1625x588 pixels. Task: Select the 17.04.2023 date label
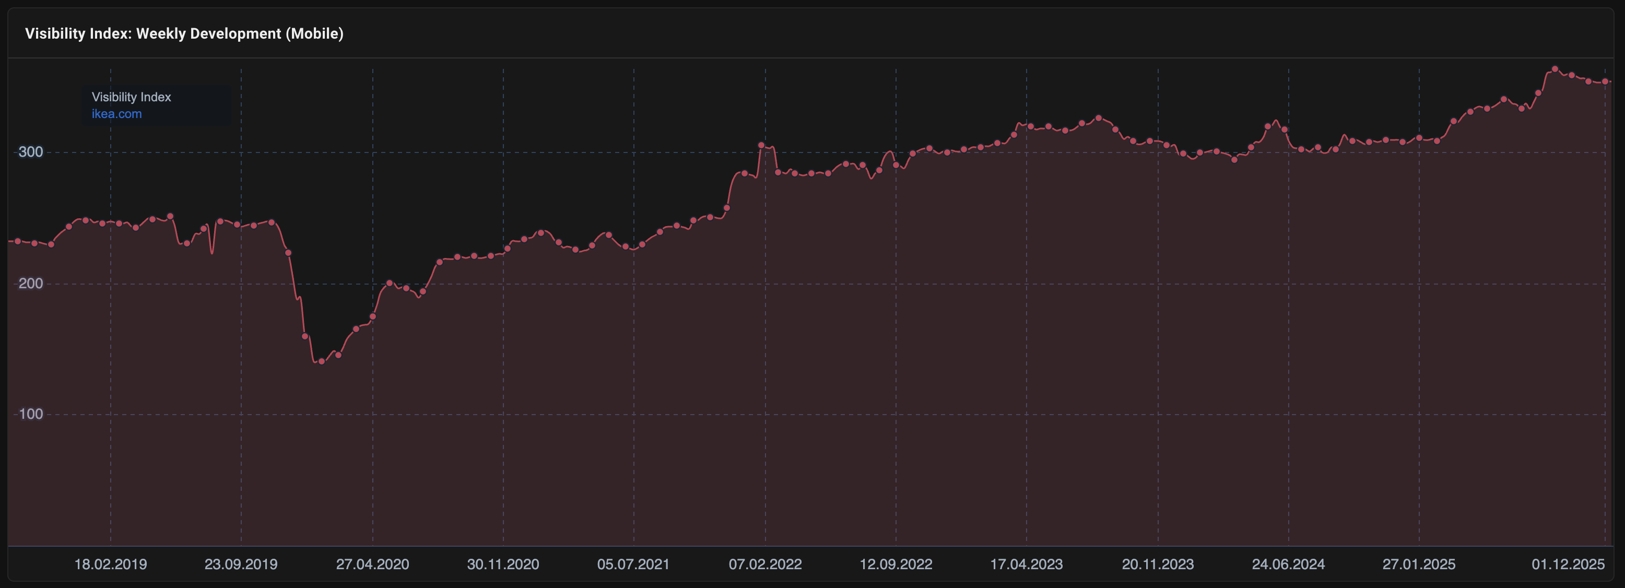1027,564
